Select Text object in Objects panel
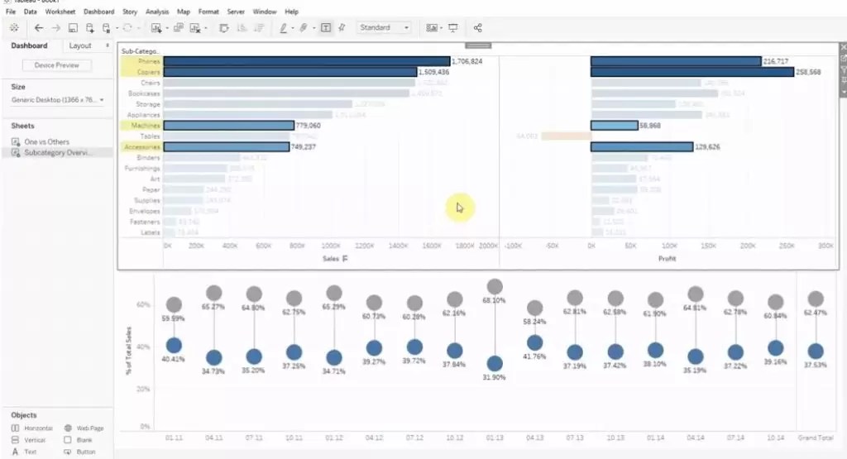This screenshot has height=459, width=847. (24, 452)
